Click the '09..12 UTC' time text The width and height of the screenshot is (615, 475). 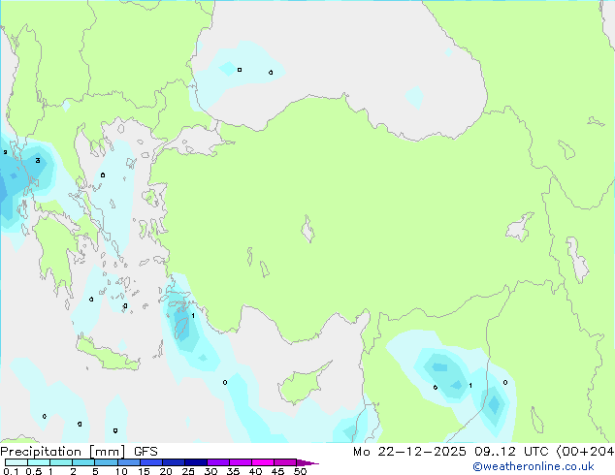tap(511, 452)
